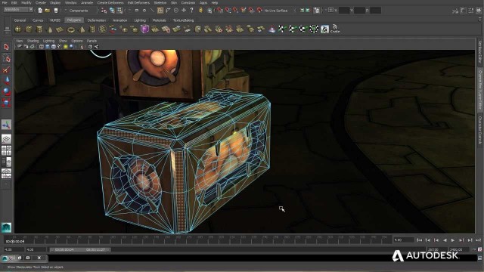Open the Create Deformers menu
Viewport: 484px width, 272px height.
pyautogui.click(x=110, y=3)
